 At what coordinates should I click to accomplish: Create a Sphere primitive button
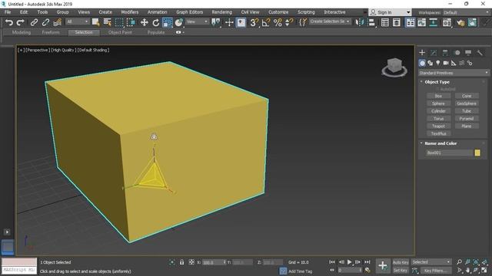point(438,103)
